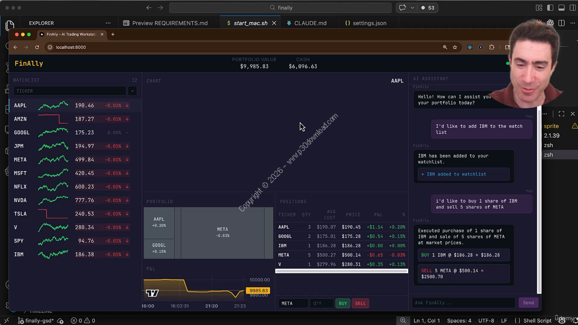The image size is (578, 325).
Task: Click the add ticker plus button in watchlist
Action: tap(132, 91)
